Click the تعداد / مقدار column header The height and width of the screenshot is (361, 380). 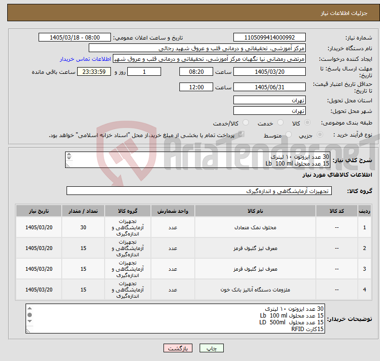pos(83,211)
